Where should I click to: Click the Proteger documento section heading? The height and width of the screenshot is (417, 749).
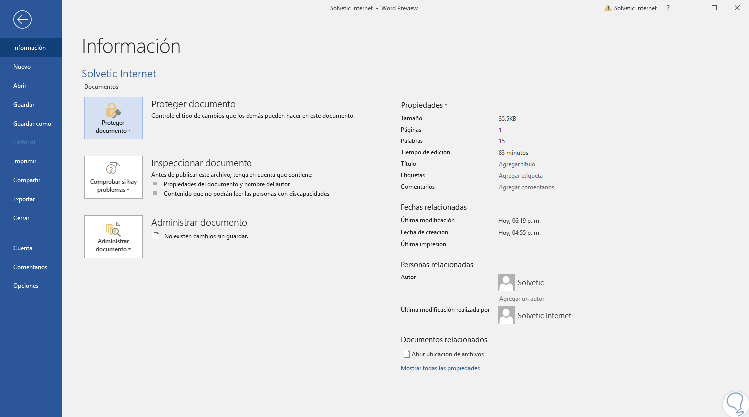[x=193, y=104]
